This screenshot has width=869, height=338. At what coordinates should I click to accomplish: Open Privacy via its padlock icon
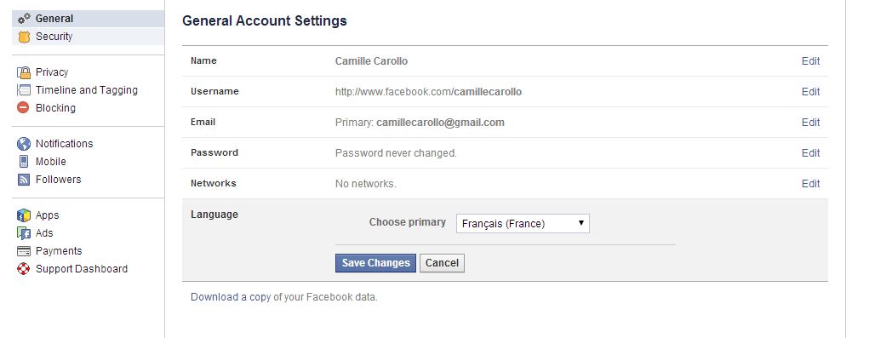(x=24, y=72)
